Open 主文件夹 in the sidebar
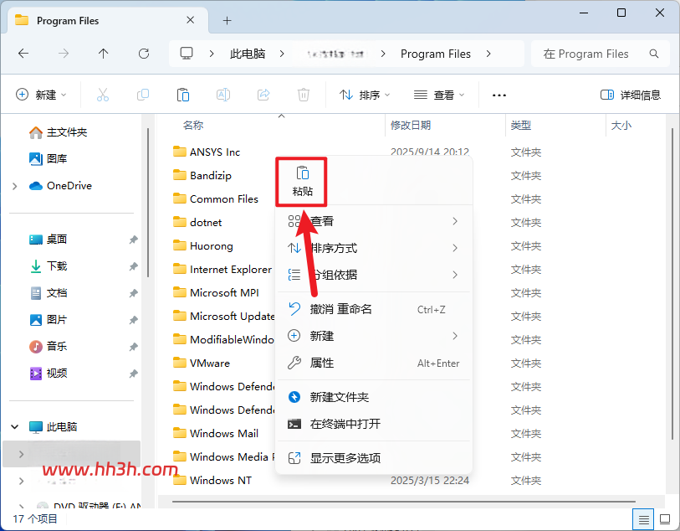This screenshot has height=531, width=680. point(58,132)
